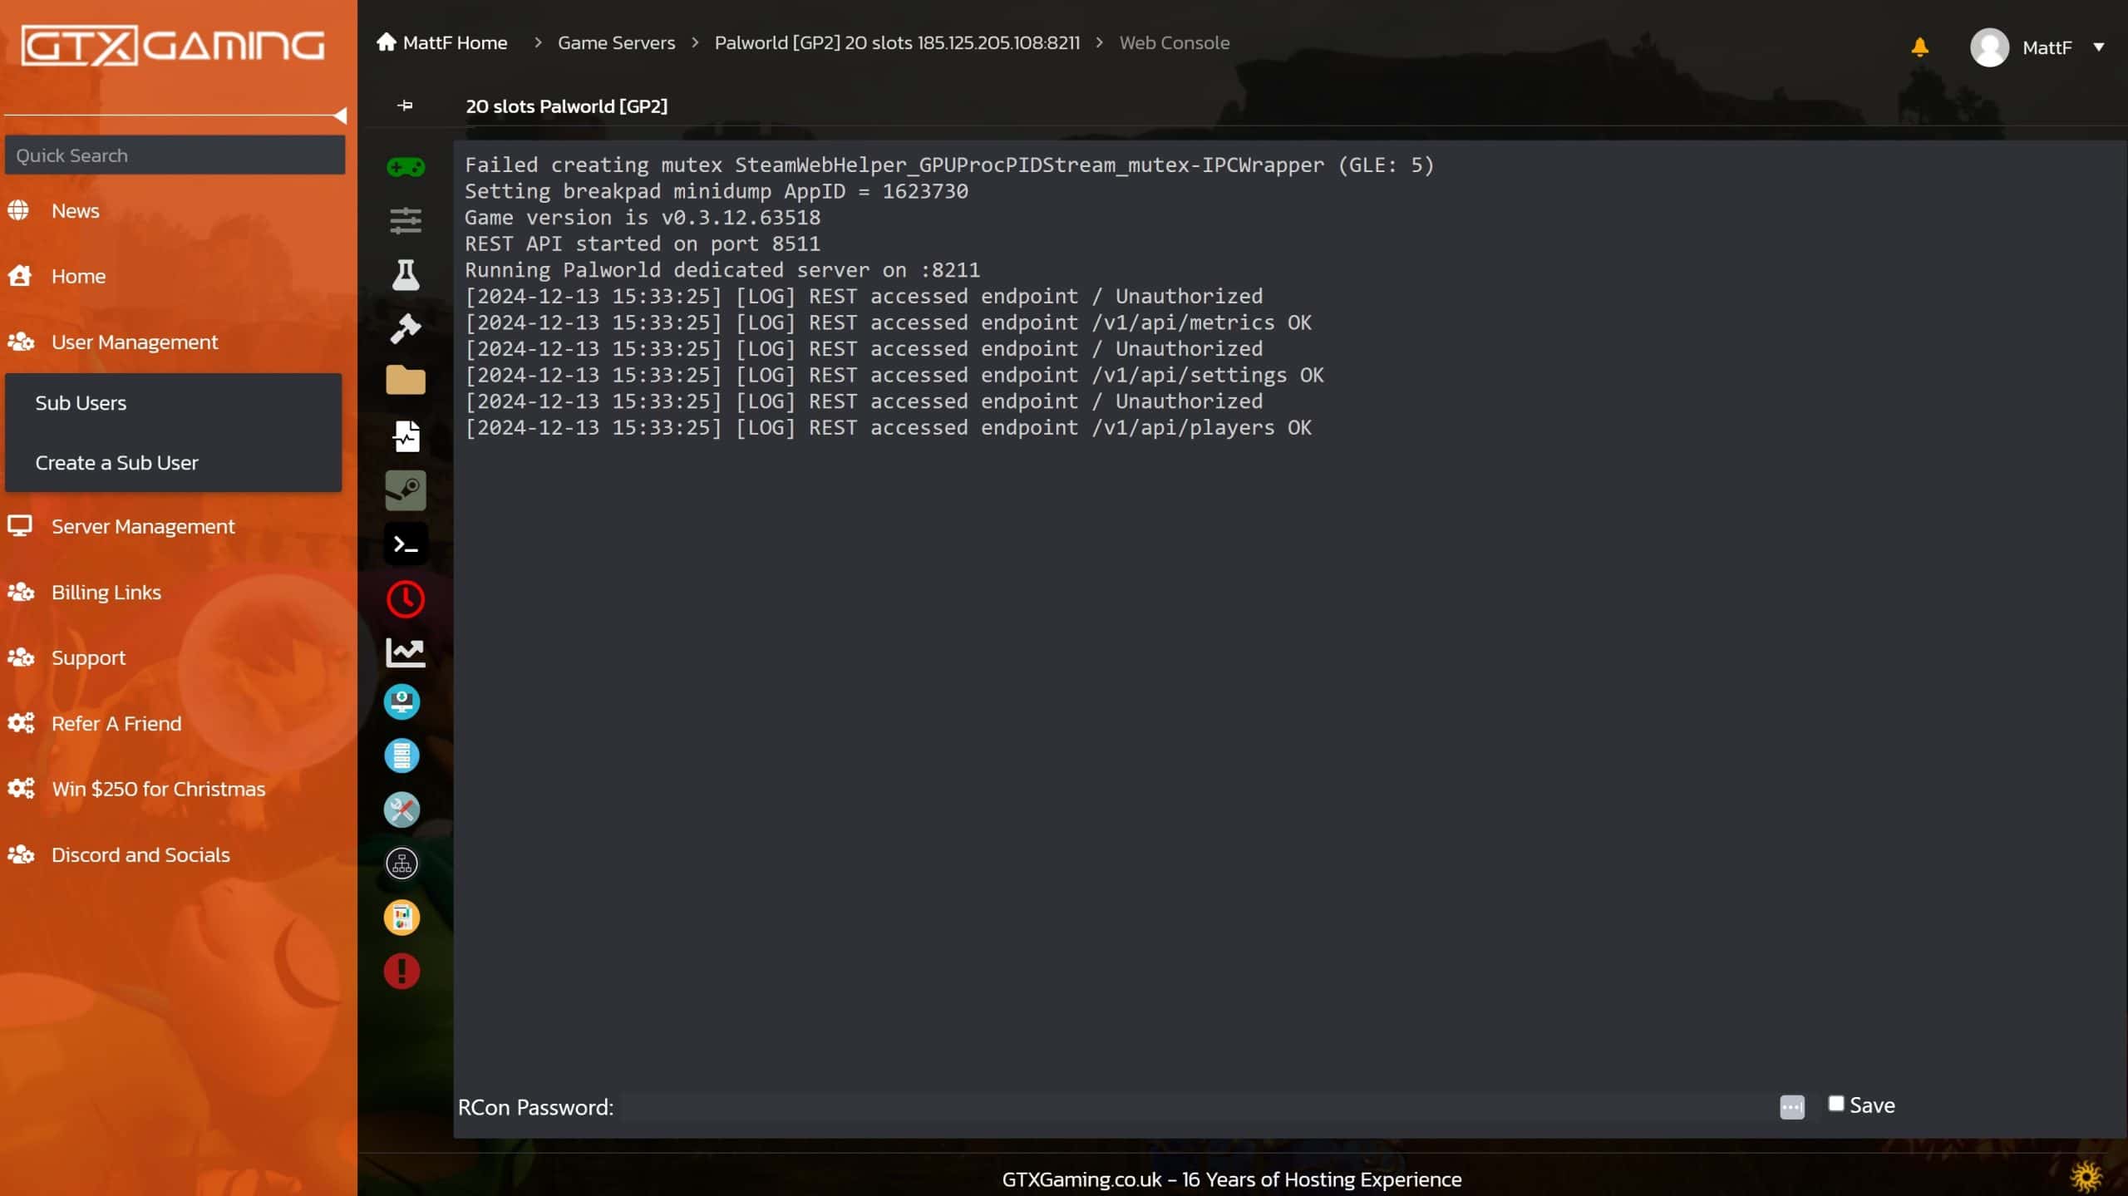Select Create a Sub User
2128x1196 pixels.
point(116,463)
